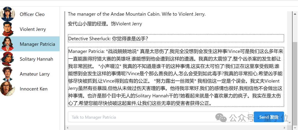The height and width of the screenshot is (130, 298).
Task: Select the Innocent Ken name label
Action: click(33, 89)
